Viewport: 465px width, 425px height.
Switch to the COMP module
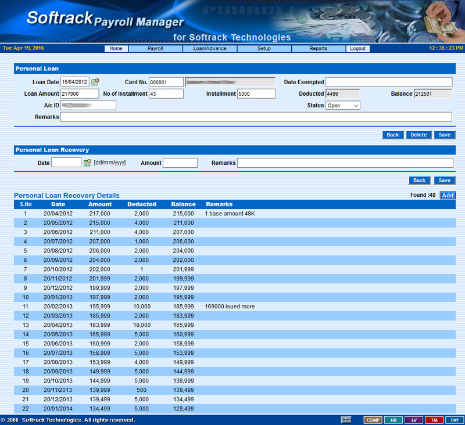(x=372, y=420)
